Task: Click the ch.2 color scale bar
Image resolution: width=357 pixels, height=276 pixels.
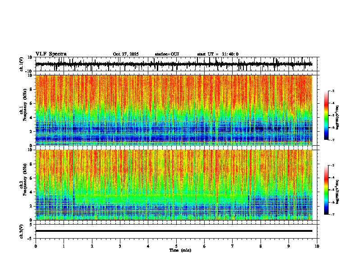Action: point(326,190)
